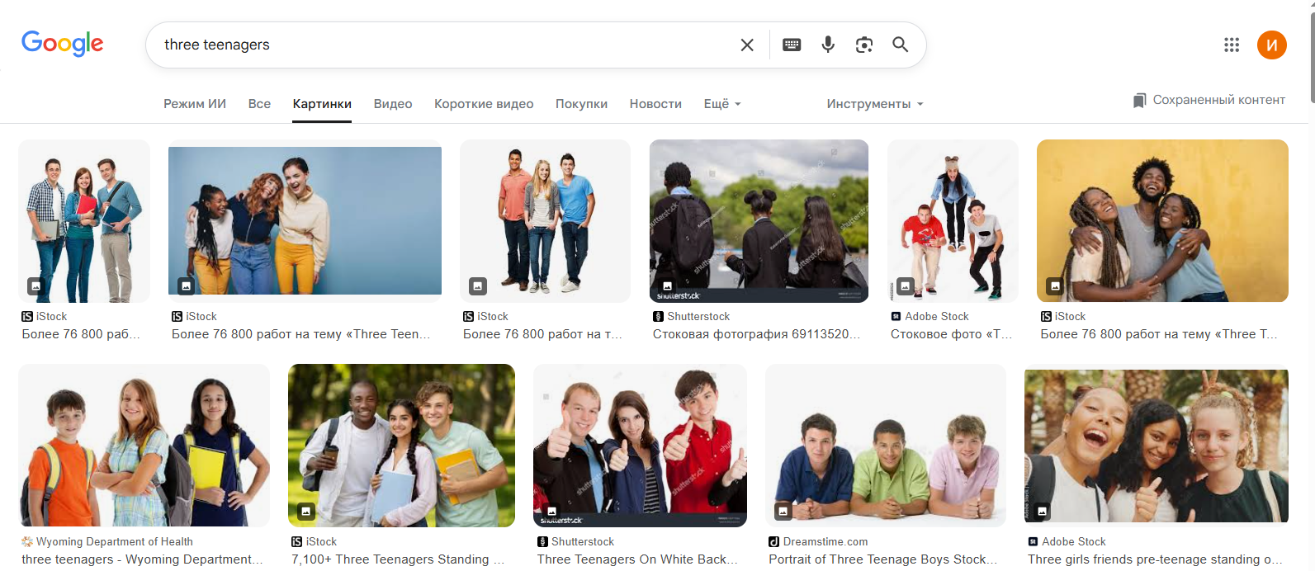
Task: Open the thumbnail of teens seen from behind
Action: (x=759, y=221)
